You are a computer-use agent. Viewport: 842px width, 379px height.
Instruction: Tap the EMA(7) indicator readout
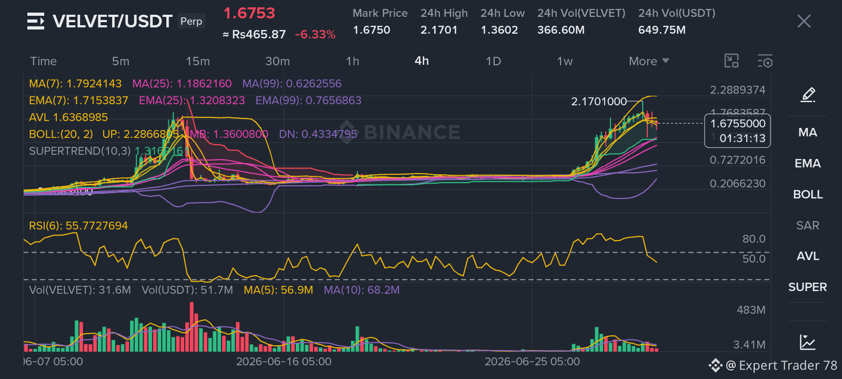78,101
